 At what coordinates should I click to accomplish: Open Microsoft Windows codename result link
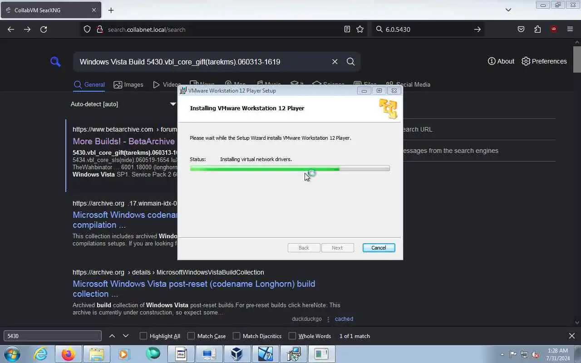pyautogui.click(x=125, y=220)
